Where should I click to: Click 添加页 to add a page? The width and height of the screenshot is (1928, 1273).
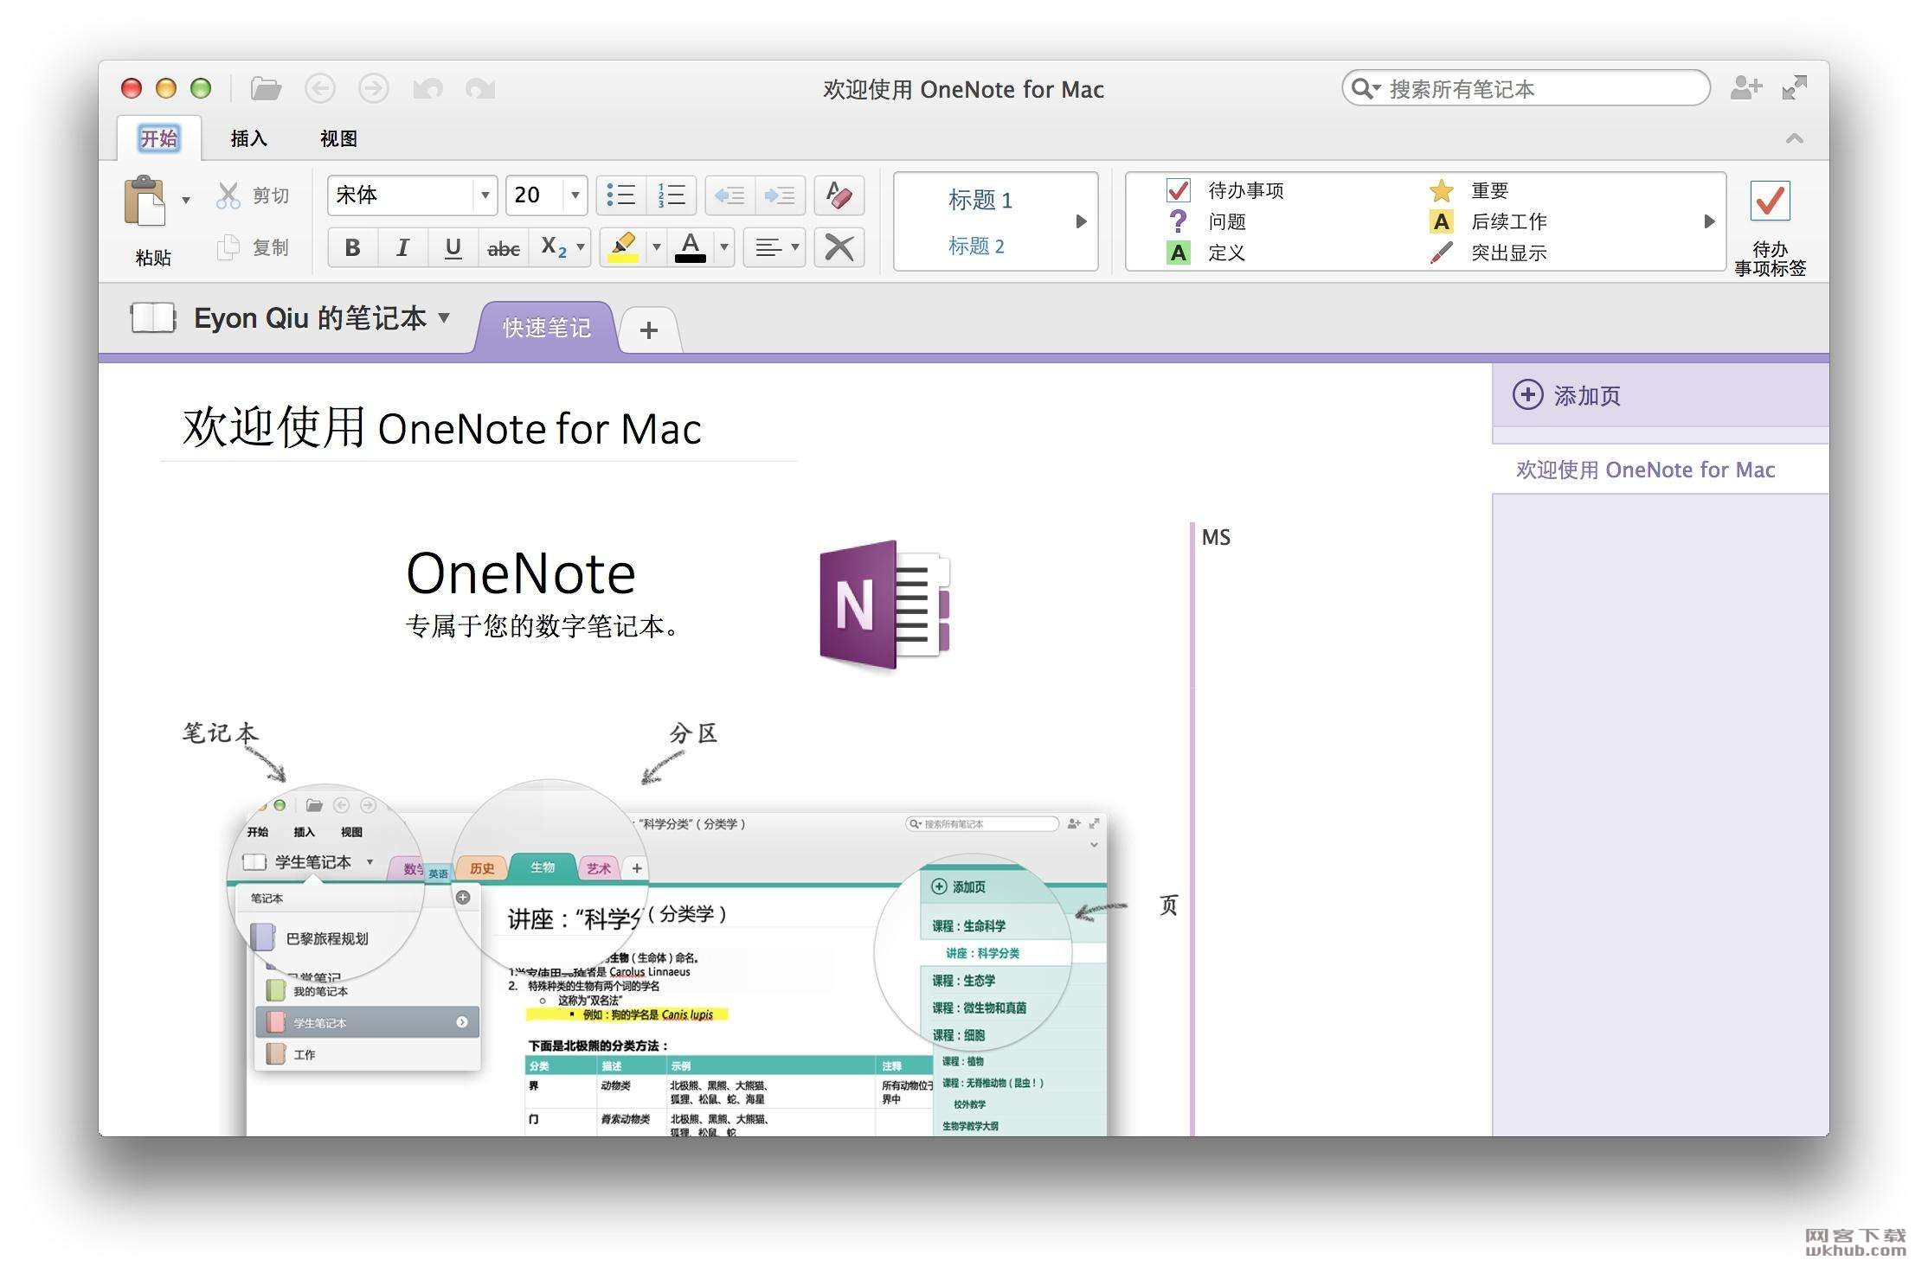pos(1566,395)
